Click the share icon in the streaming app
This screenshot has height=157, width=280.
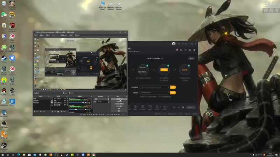(194, 50)
